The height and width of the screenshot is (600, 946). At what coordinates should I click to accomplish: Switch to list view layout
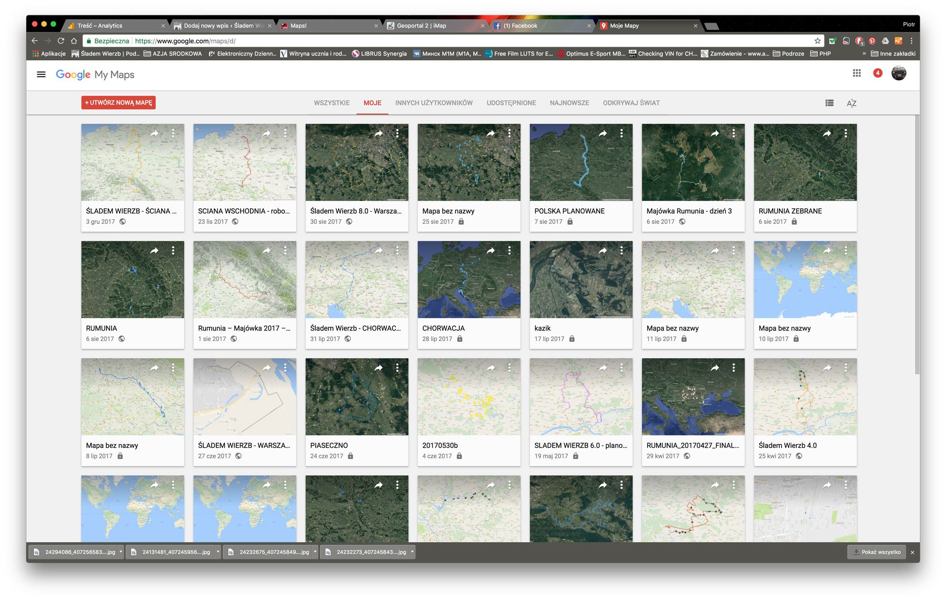[829, 103]
